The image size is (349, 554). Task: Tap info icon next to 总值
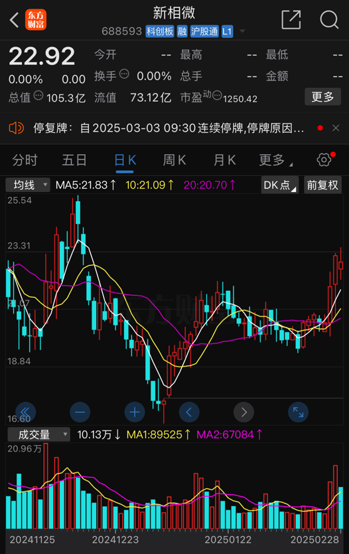click(x=38, y=96)
